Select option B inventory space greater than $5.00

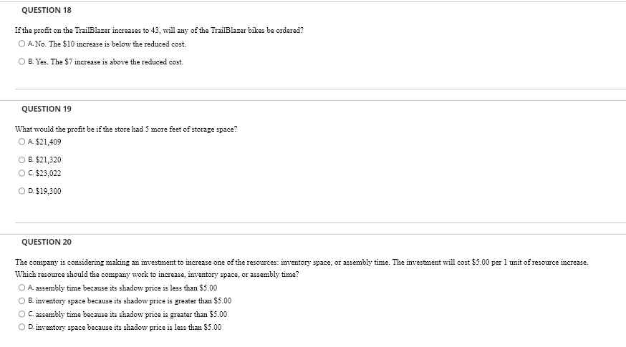(x=21, y=300)
